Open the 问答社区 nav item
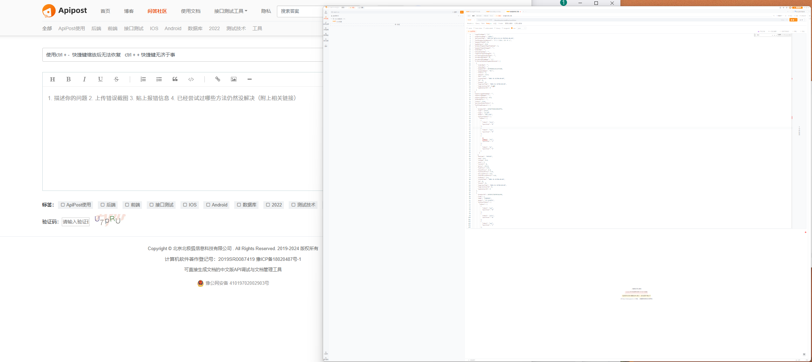Image resolution: width=812 pixels, height=362 pixels. pos(157,11)
